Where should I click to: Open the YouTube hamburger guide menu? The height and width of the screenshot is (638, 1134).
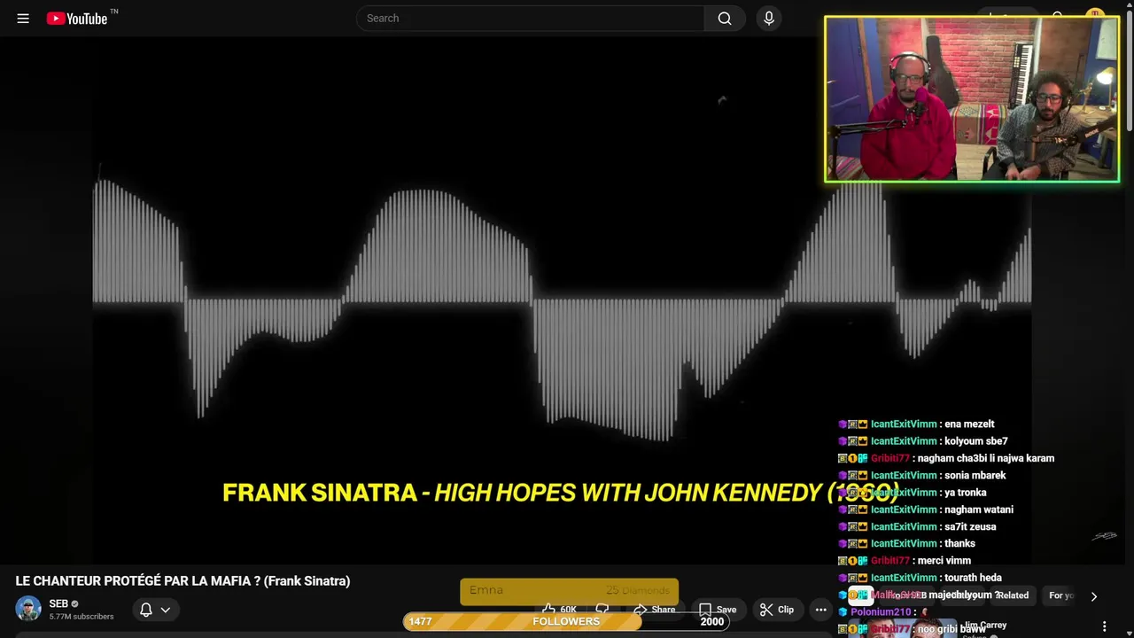coord(23,18)
